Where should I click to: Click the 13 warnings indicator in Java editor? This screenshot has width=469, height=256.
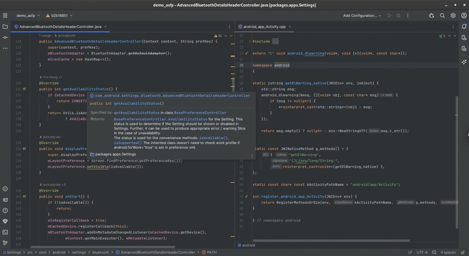point(217,35)
